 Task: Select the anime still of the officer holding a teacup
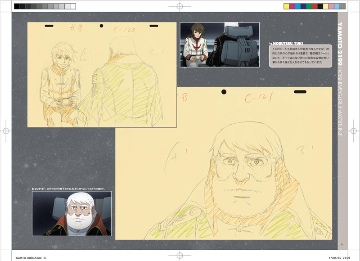coord(220,45)
